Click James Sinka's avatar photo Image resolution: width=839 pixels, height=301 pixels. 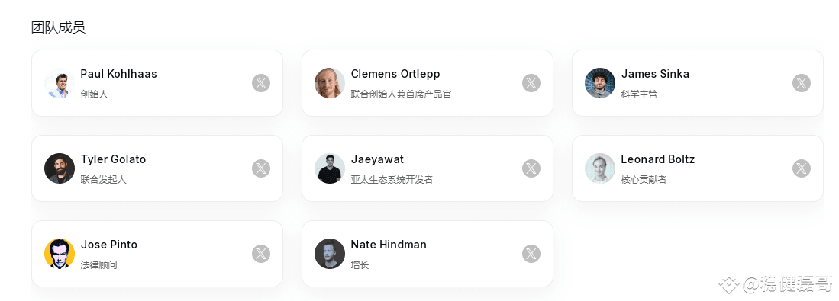tap(600, 83)
